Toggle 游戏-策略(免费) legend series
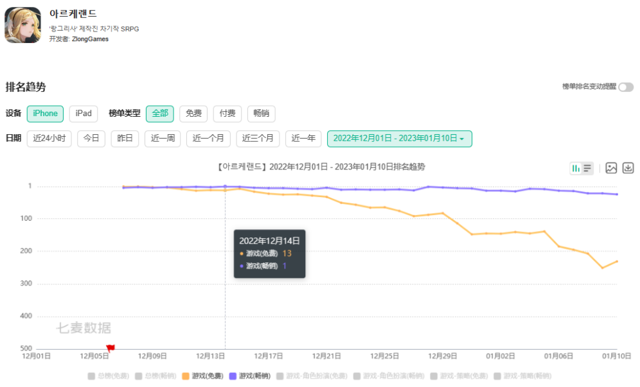640x387 pixels. coord(459,376)
